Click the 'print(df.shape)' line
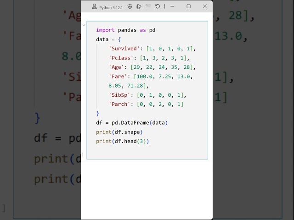Image resolution: width=294 pixels, height=220 pixels. coord(119,132)
